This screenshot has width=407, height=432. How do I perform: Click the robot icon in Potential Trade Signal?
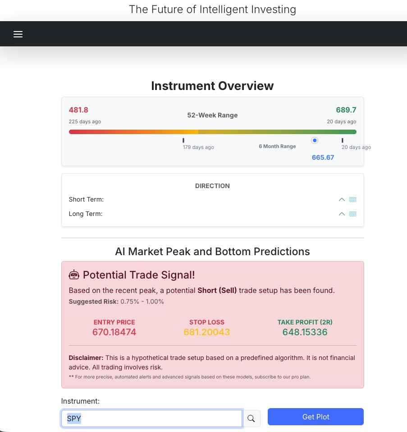pyautogui.click(x=74, y=274)
